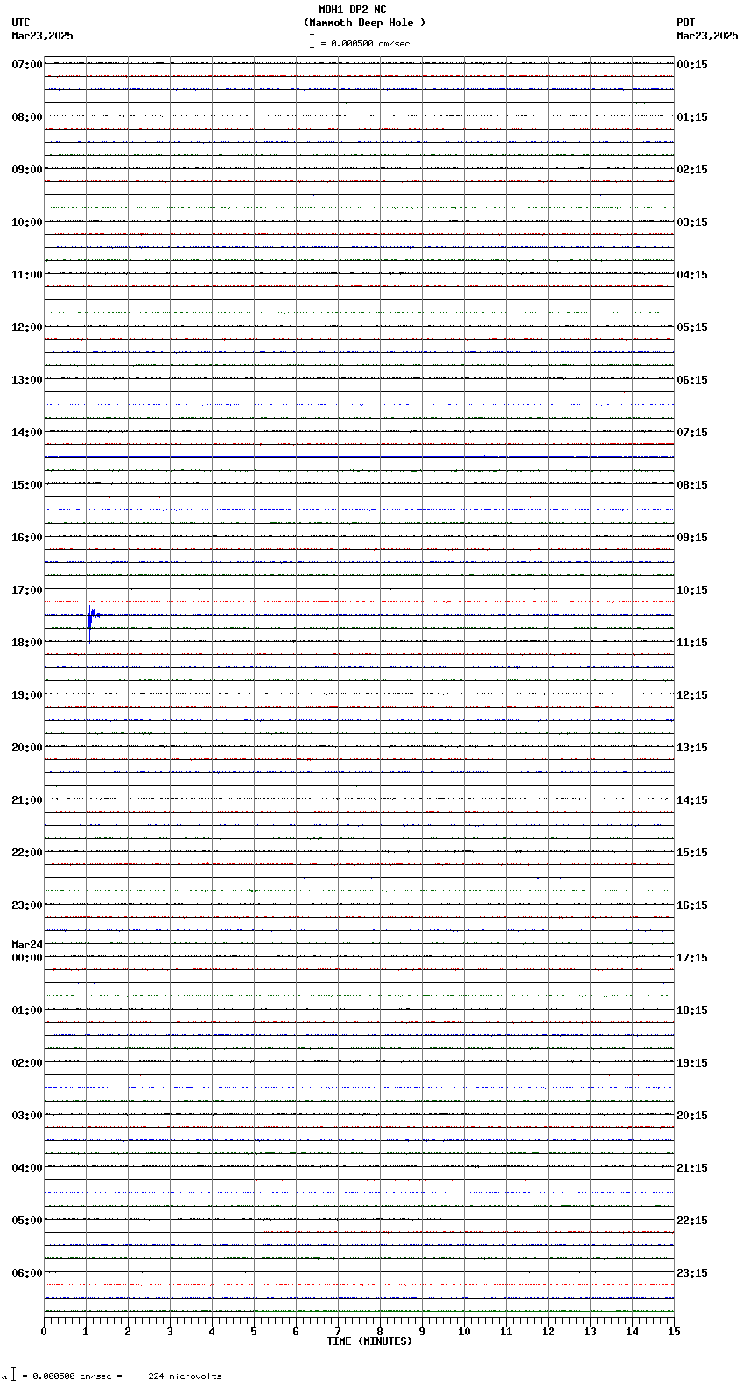
Task: Click the 00:15 PDT row label
Action: click(692, 65)
